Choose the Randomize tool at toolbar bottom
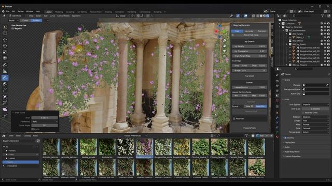Screen dimensions: 332x186 (x=5, y=116)
